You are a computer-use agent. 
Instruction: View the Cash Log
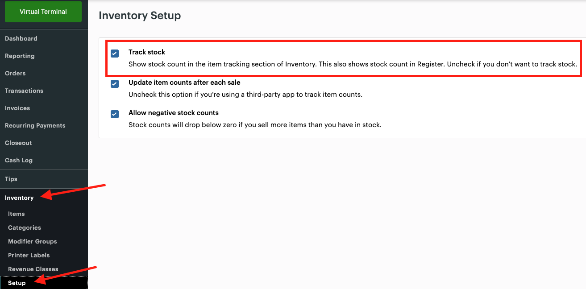(x=19, y=161)
